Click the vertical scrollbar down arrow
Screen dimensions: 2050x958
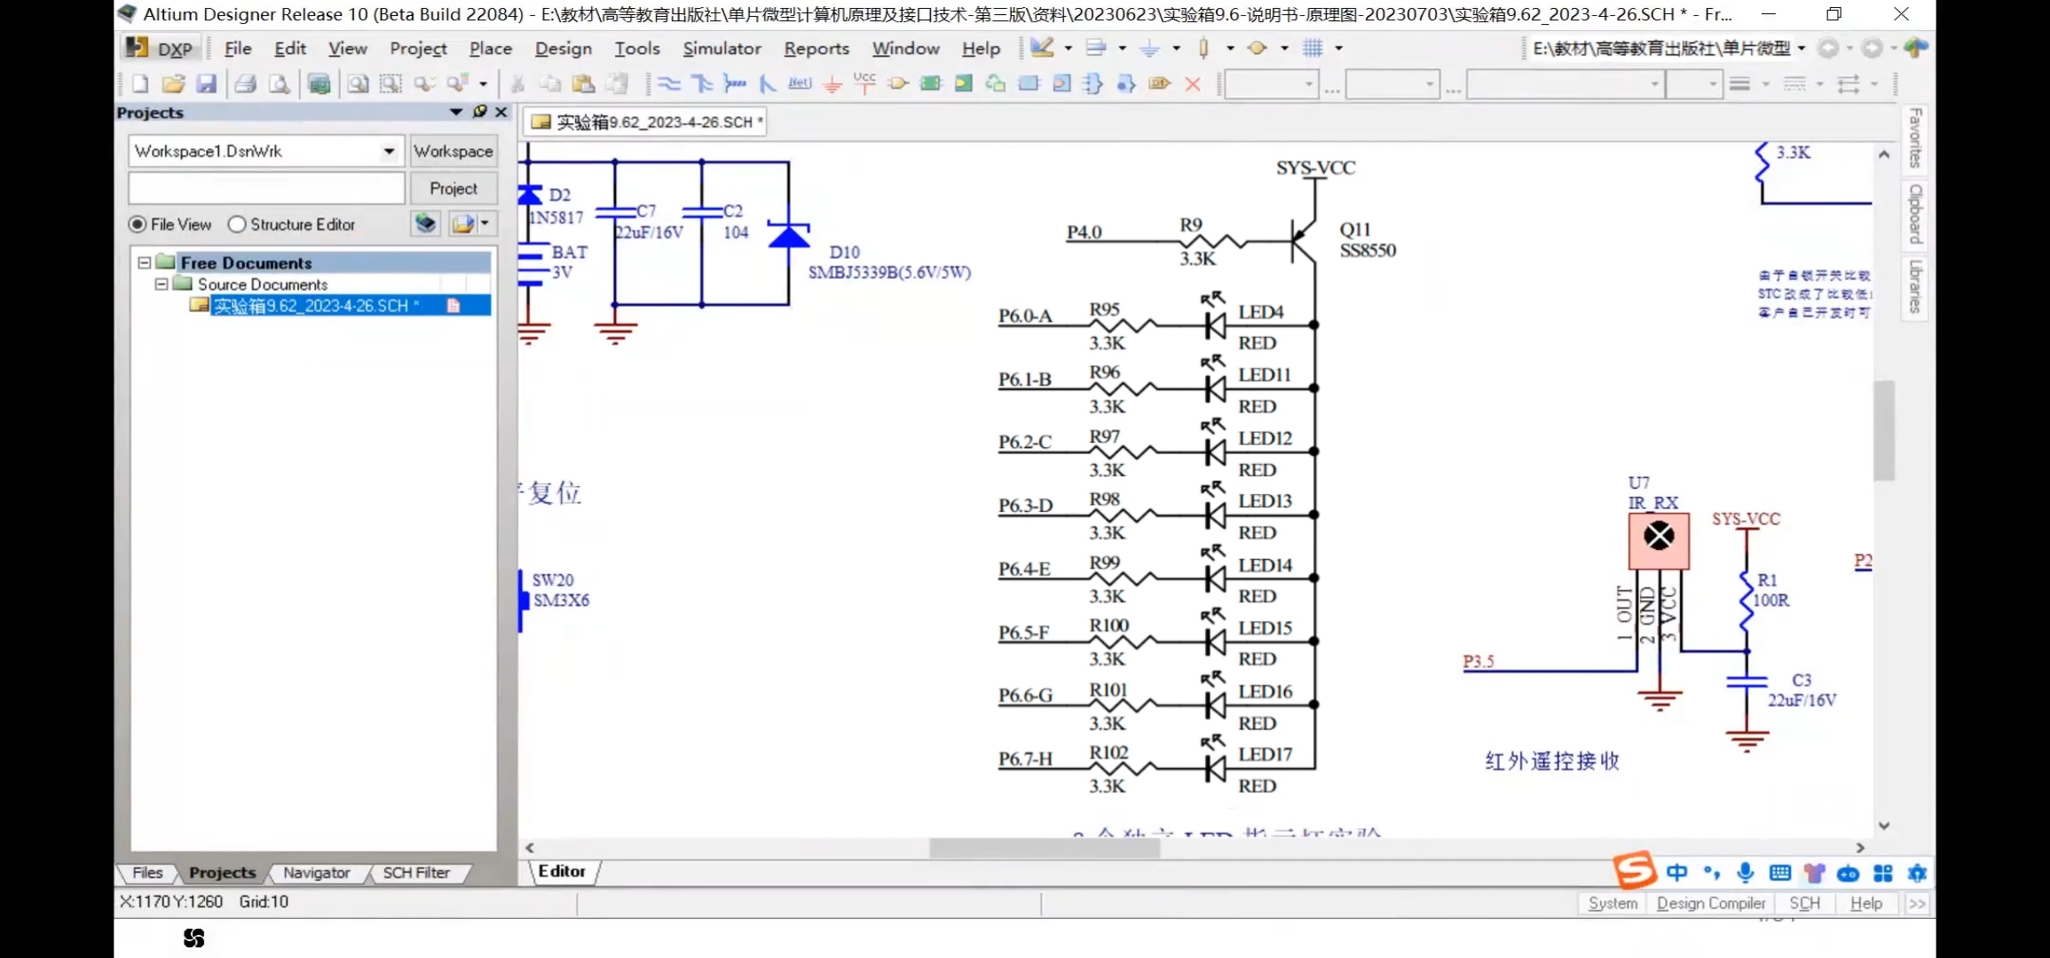(1883, 825)
